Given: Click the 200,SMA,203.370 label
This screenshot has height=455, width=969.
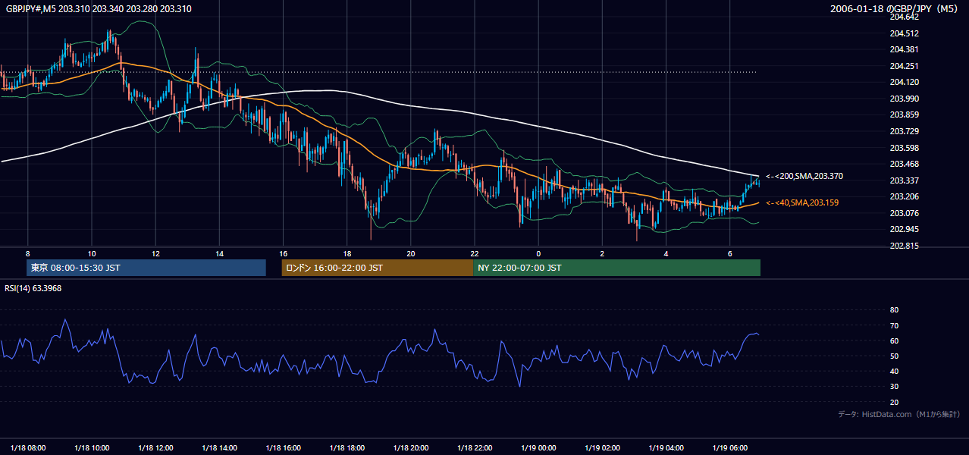Looking at the screenshot, I should click(805, 176).
